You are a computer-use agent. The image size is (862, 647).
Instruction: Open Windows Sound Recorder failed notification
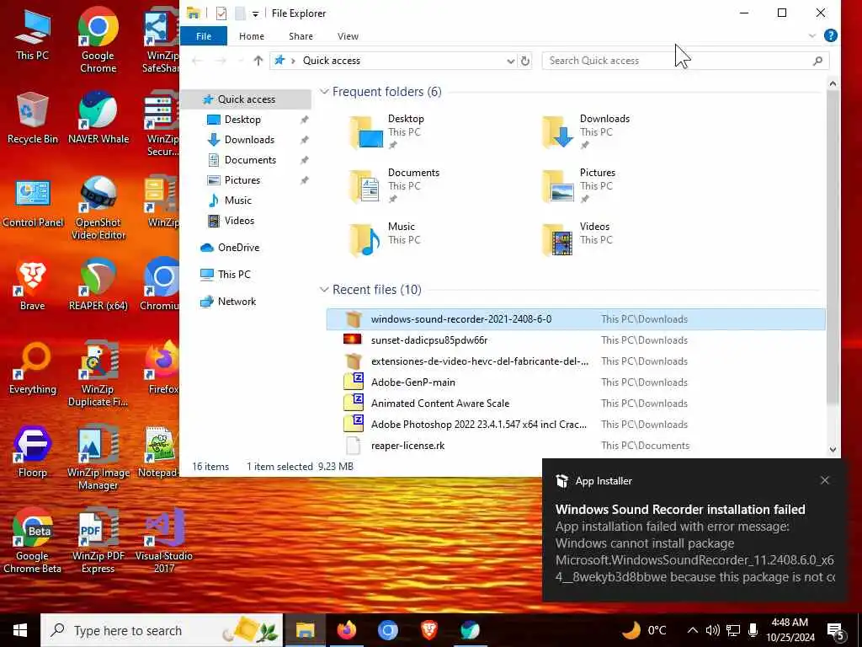click(694, 530)
